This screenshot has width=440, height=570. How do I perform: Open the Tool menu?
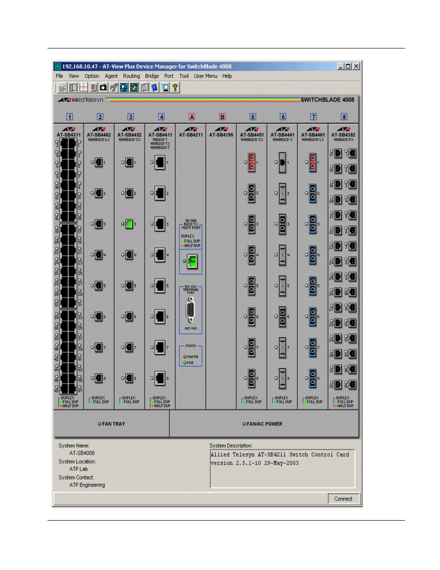click(x=184, y=76)
